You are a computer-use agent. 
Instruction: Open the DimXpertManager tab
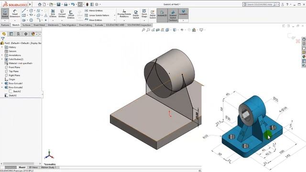coord(26,34)
